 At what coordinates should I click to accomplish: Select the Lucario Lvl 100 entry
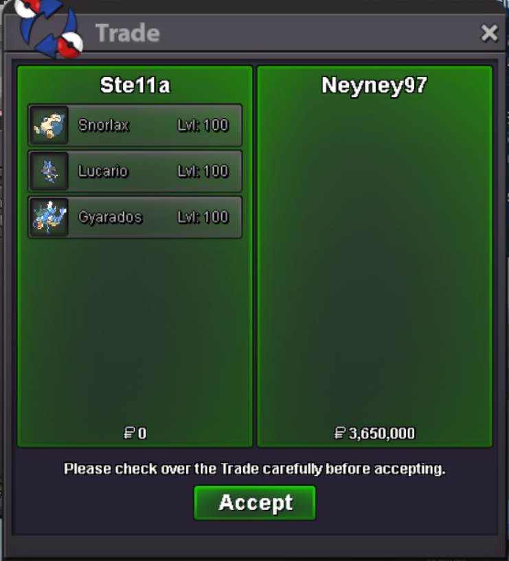click(x=135, y=172)
